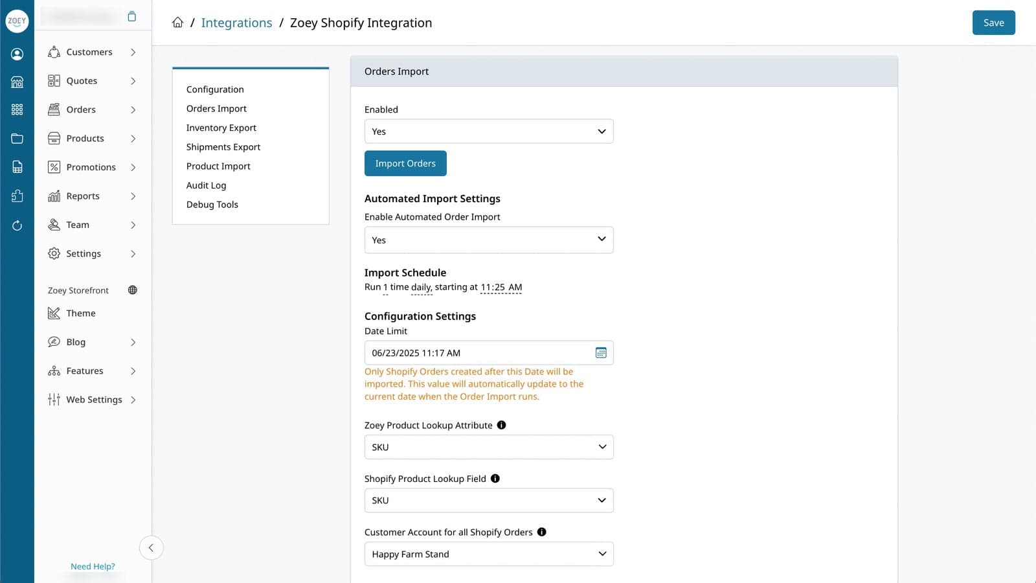Select the Orders Import section
The width and height of the screenshot is (1036, 583).
[x=216, y=109]
